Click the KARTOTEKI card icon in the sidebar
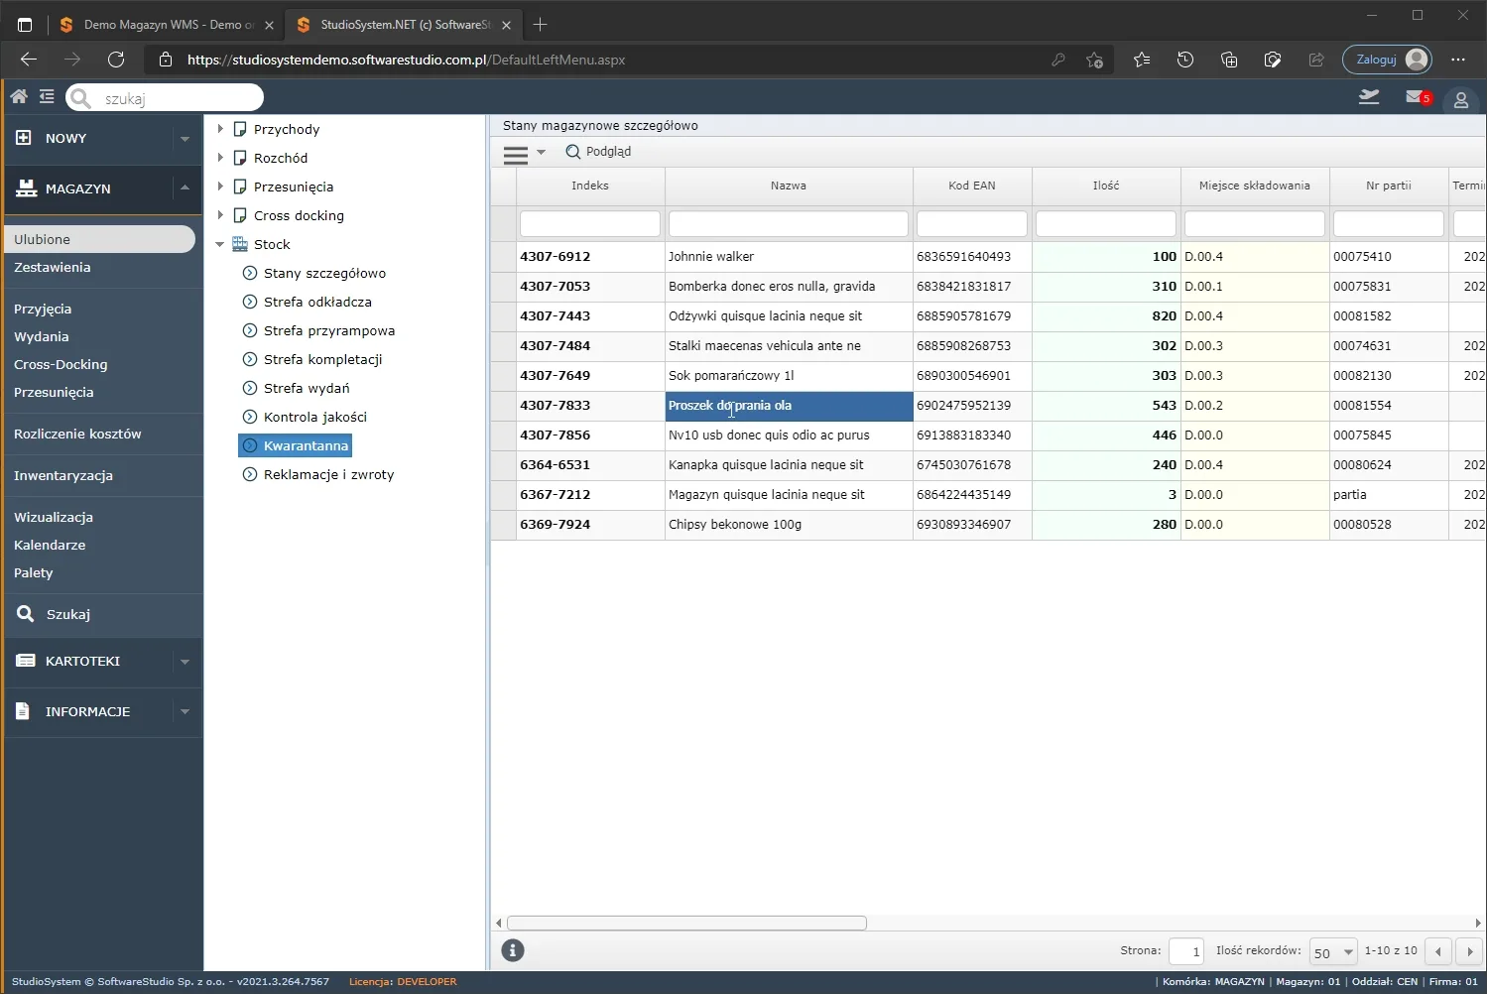 pos(26,661)
